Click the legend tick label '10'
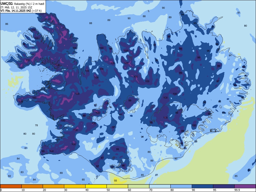Screen dimensions: 256x192 [x=23, y=190]
